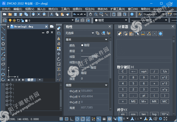177x122 pixels.
Task: Select the Line drawing tool
Action: (3, 28)
